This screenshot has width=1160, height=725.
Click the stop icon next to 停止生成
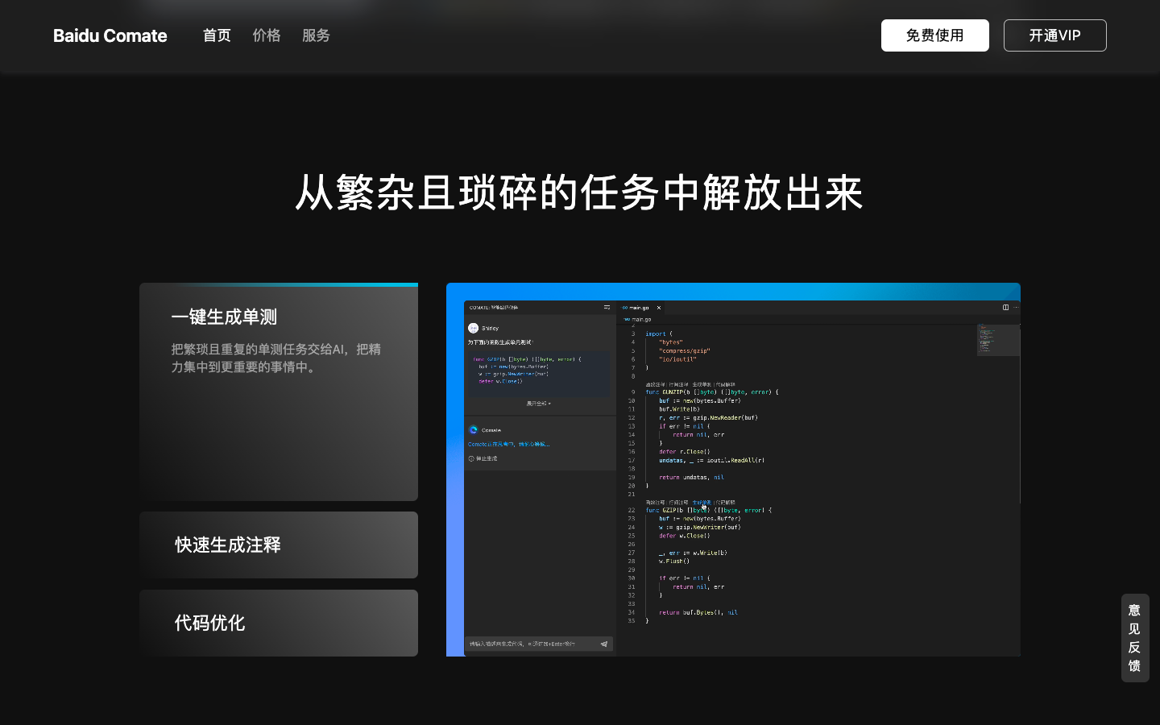[x=471, y=458]
